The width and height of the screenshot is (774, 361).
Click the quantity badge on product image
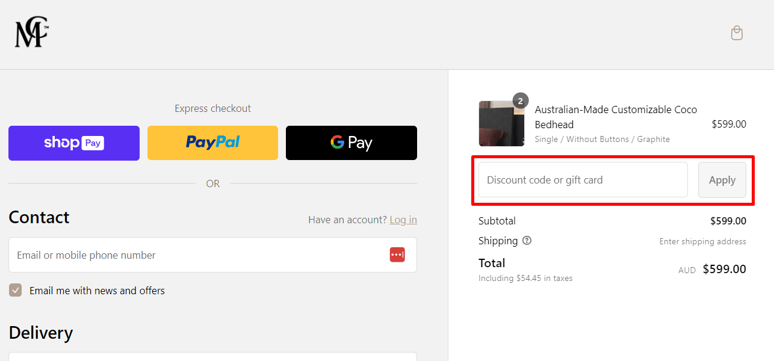(x=521, y=100)
